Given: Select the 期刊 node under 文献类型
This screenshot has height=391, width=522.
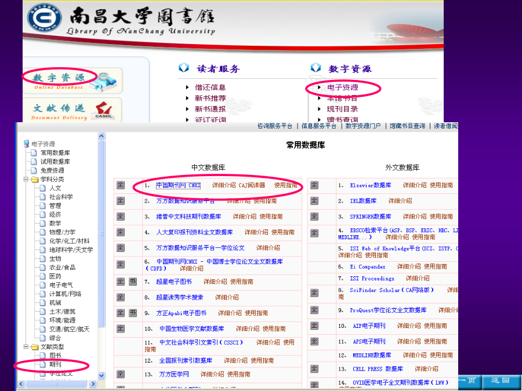Looking at the screenshot, I should [55, 364].
